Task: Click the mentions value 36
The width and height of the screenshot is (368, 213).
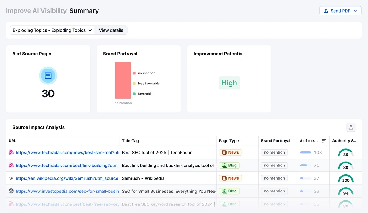Action: tap(316, 191)
